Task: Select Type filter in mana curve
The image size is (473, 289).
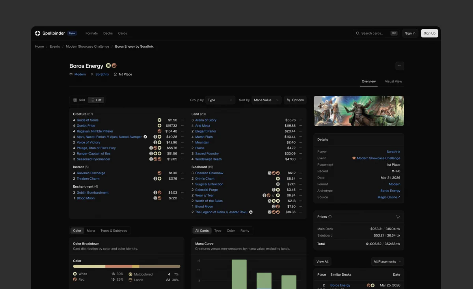Action: click(x=218, y=231)
